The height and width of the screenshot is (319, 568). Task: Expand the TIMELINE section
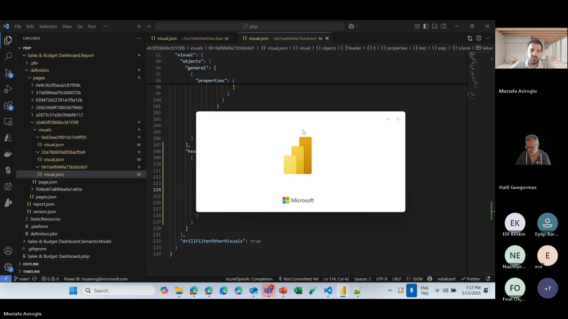[x=31, y=272]
